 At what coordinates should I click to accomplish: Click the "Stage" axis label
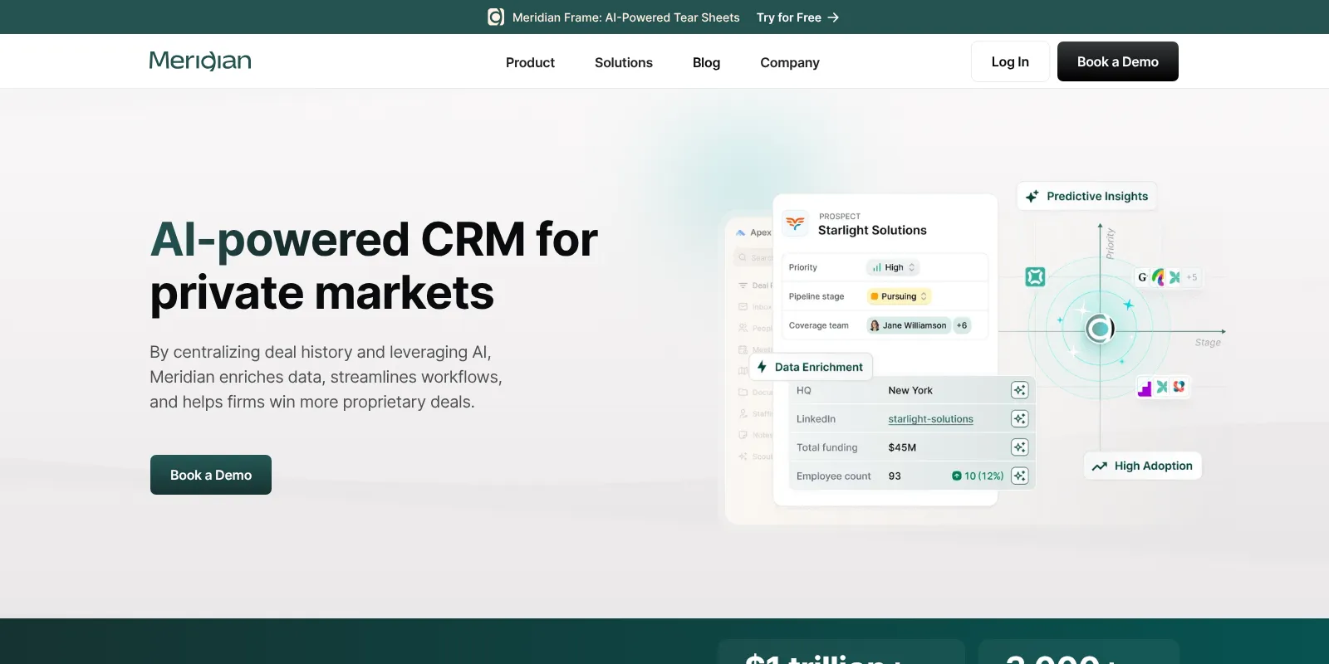1208,343
